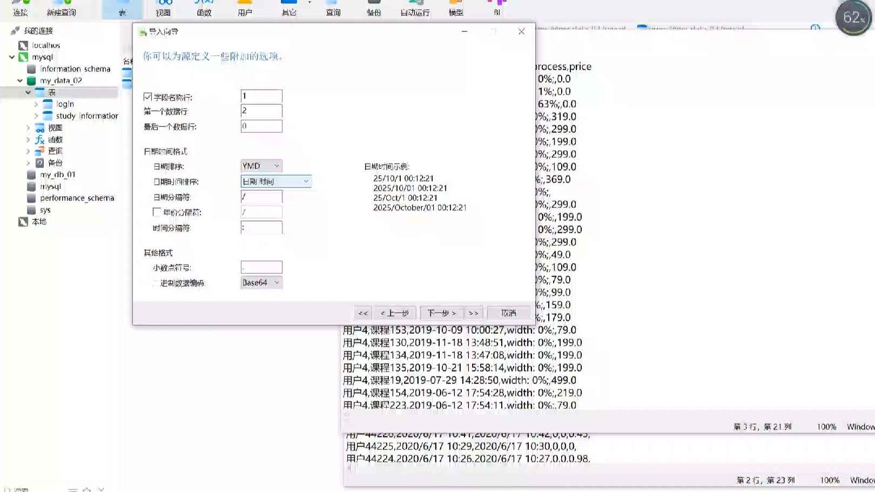875x492 pixels.
Task: Click the information schema database icon
Action: point(31,69)
